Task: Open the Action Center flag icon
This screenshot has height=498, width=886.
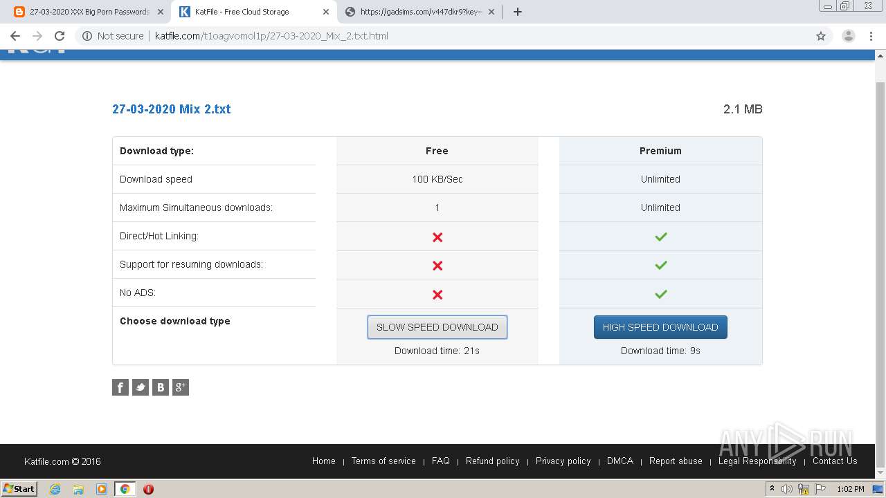Action: click(819, 489)
